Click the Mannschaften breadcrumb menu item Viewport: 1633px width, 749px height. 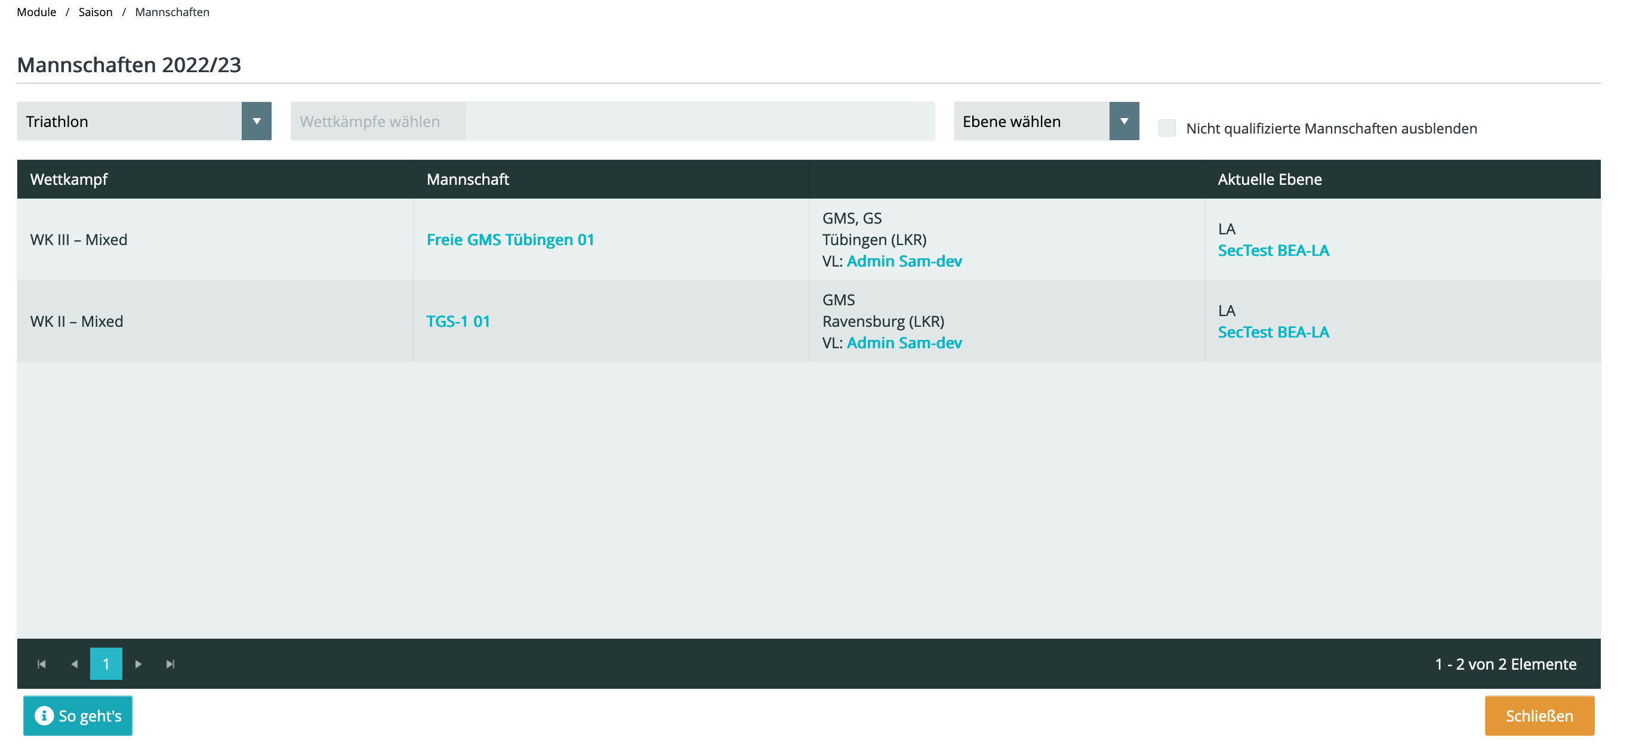tap(171, 11)
